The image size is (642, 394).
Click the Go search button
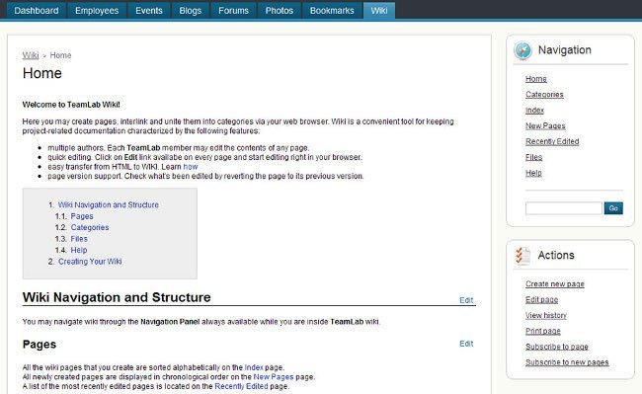tap(613, 208)
